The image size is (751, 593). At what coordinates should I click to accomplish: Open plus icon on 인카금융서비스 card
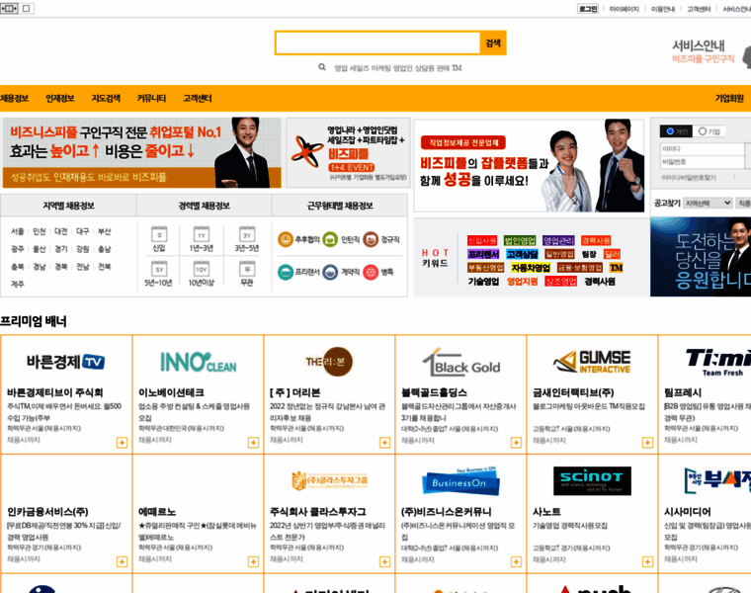[123, 561]
